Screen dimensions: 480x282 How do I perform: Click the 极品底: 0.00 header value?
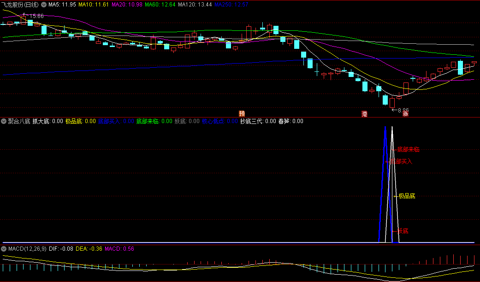[81, 121]
